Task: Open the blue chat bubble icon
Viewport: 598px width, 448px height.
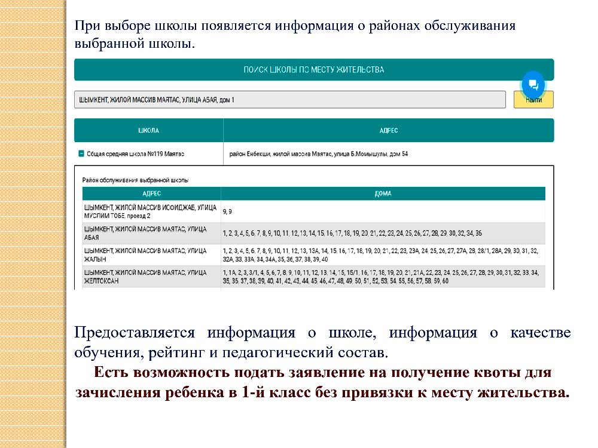Action: (x=533, y=84)
